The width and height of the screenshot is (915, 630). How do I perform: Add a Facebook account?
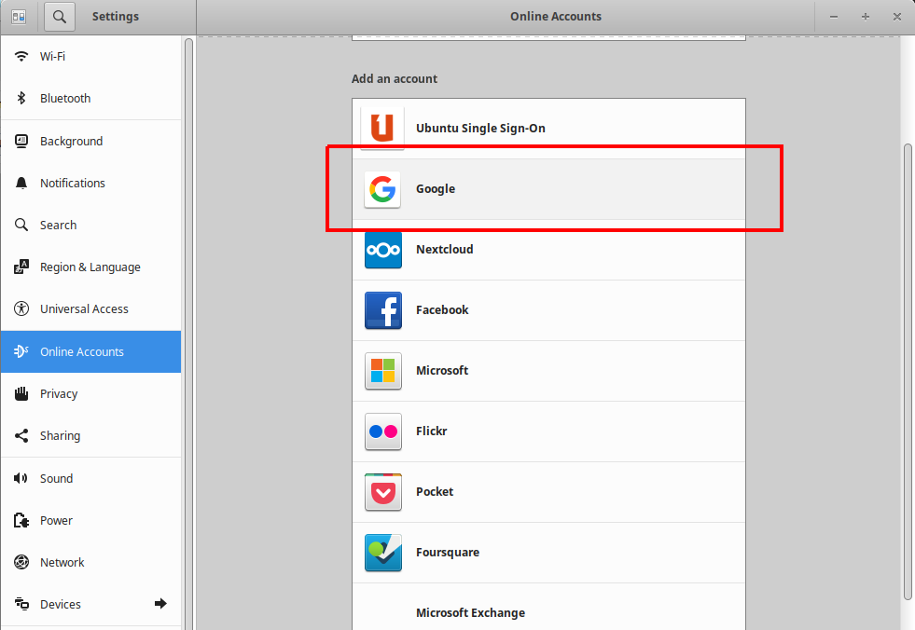tap(548, 310)
